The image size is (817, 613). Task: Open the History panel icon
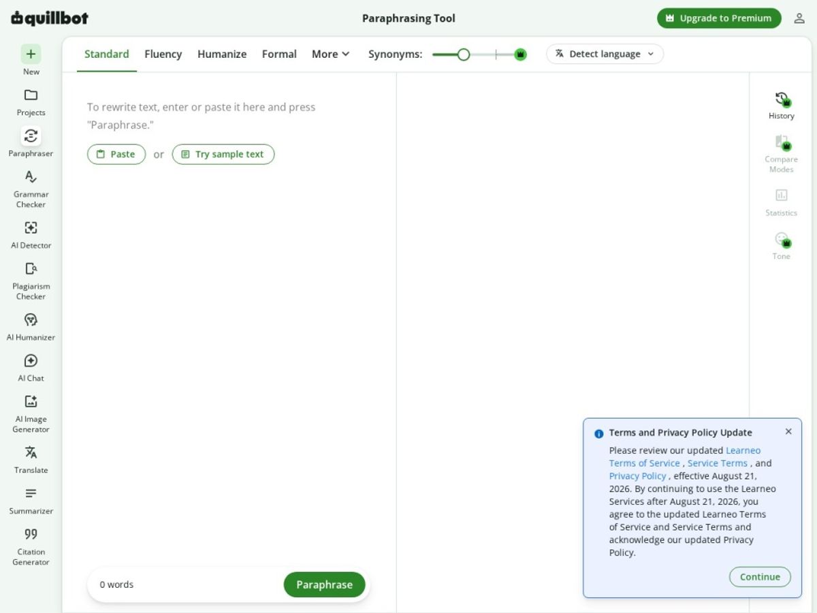point(782,99)
